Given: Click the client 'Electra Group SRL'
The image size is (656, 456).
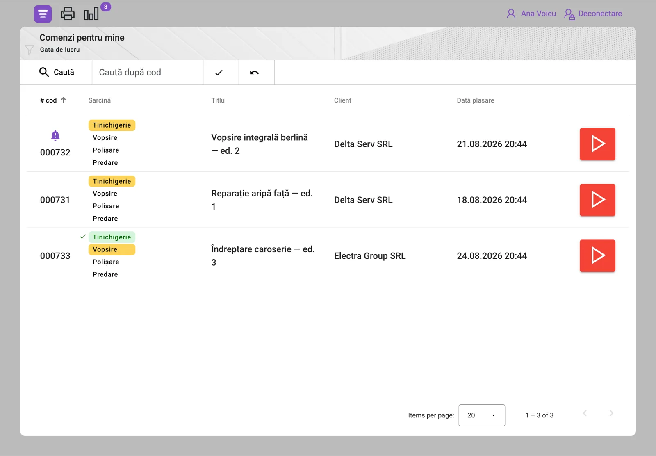Looking at the screenshot, I should (x=370, y=256).
